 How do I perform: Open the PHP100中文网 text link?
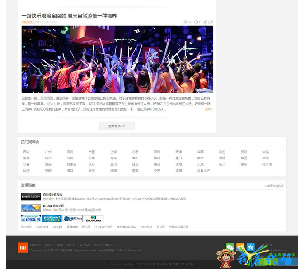[x=103, y=227]
